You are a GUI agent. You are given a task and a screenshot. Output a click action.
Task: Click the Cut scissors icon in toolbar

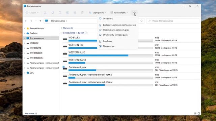coord(45,13)
